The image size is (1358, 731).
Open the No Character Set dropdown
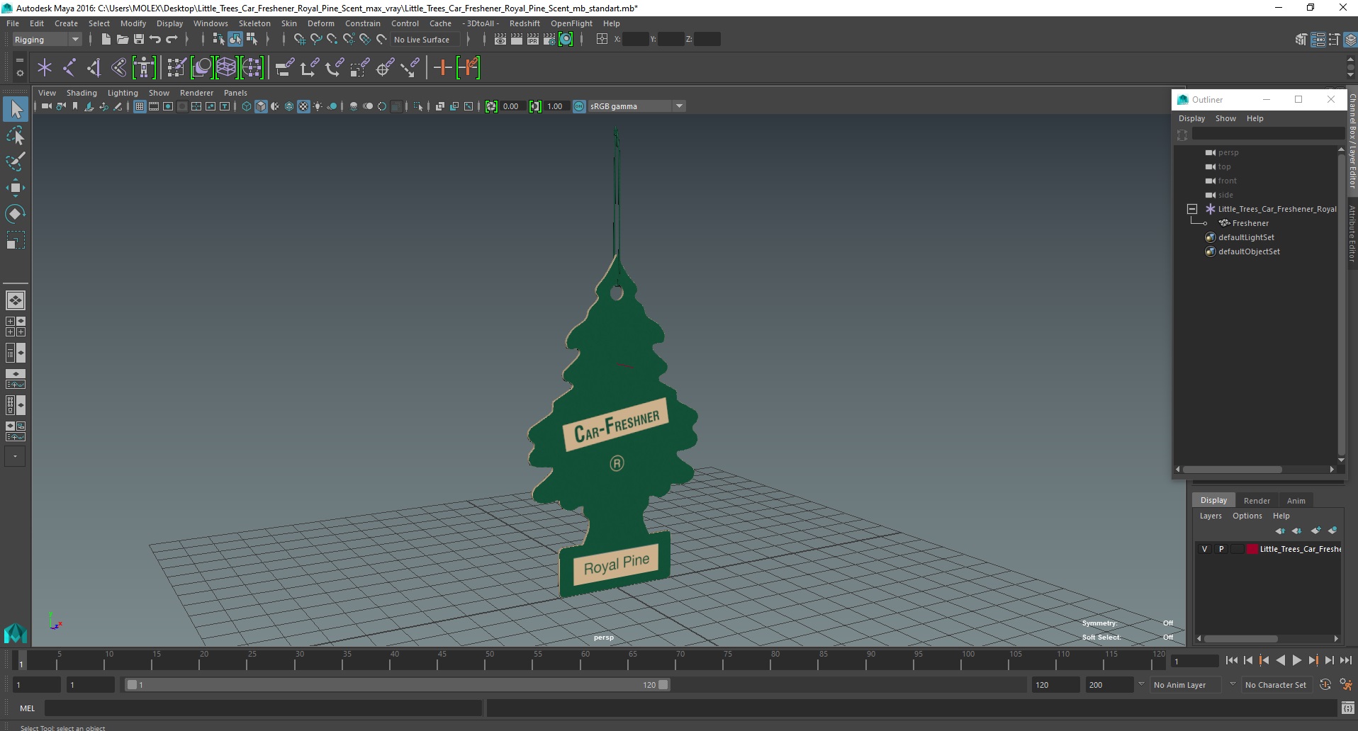click(1278, 685)
